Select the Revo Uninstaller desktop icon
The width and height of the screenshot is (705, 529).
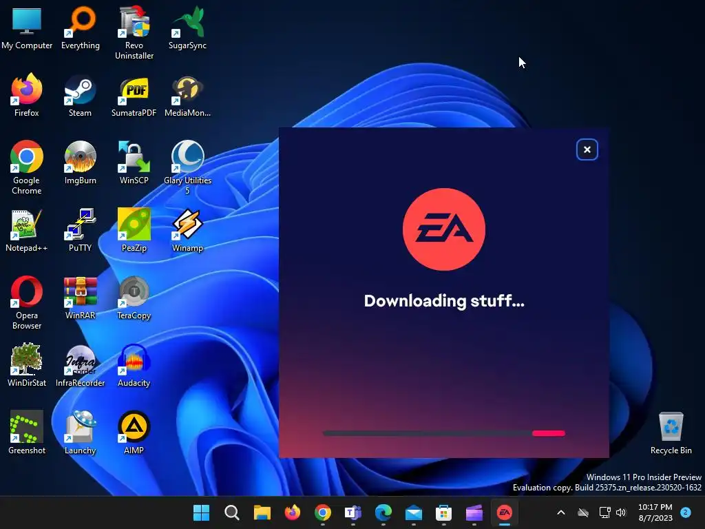(134, 33)
